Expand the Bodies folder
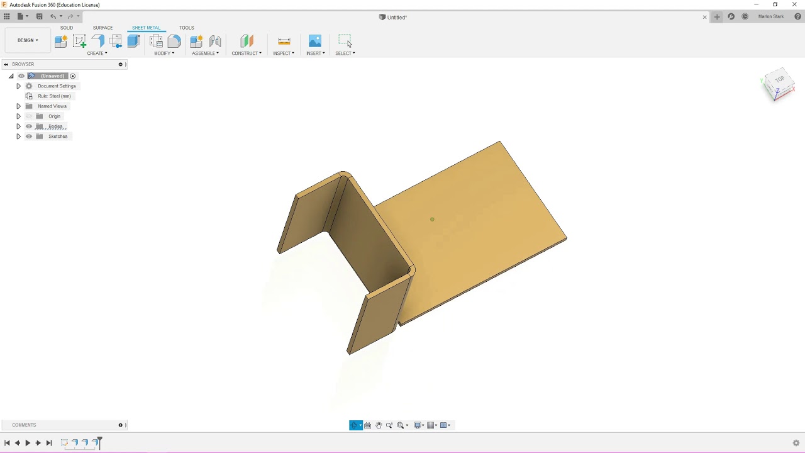 click(x=18, y=126)
